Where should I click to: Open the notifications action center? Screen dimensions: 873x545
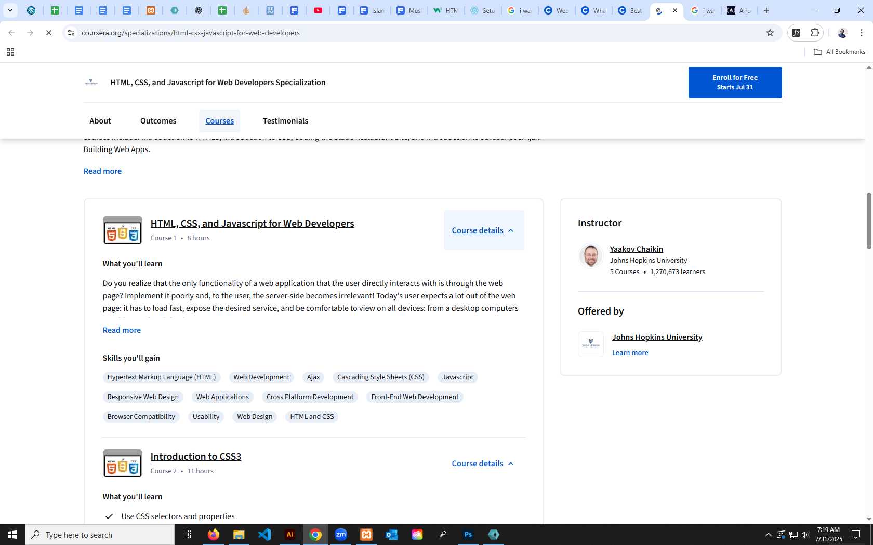click(856, 535)
